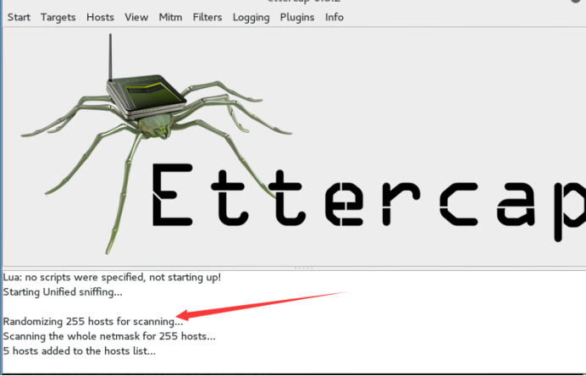Open the View menu

[x=136, y=17]
